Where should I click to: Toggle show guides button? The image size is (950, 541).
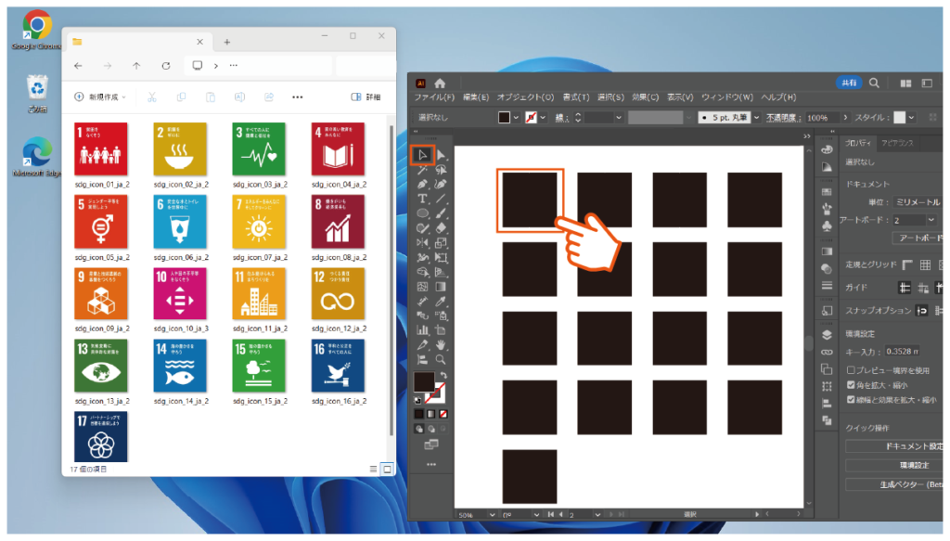905,288
